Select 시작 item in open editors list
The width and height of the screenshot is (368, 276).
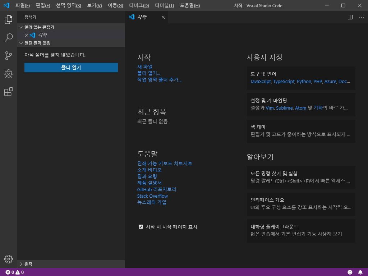[x=71, y=35]
